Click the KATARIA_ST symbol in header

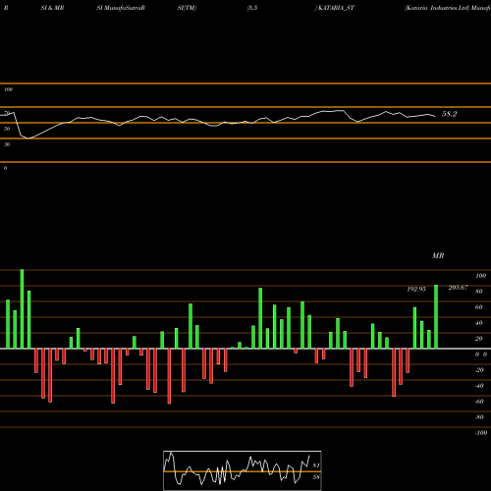click(x=335, y=8)
